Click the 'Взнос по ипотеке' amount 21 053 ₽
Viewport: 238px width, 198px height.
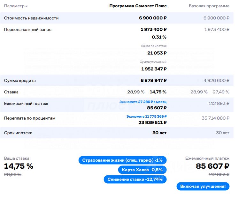tap(157, 53)
